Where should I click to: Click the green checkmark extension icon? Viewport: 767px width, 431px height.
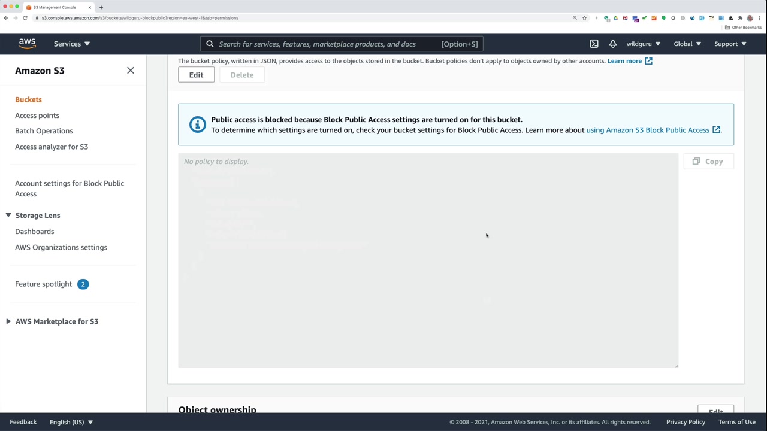coord(644,18)
